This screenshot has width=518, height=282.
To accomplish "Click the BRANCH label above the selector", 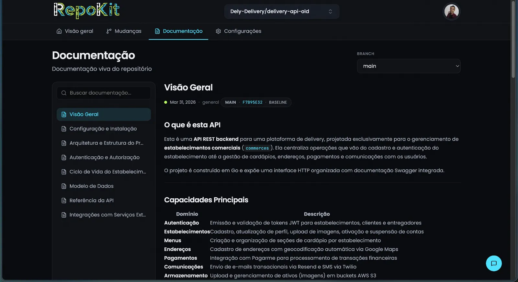I will point(366,54).
